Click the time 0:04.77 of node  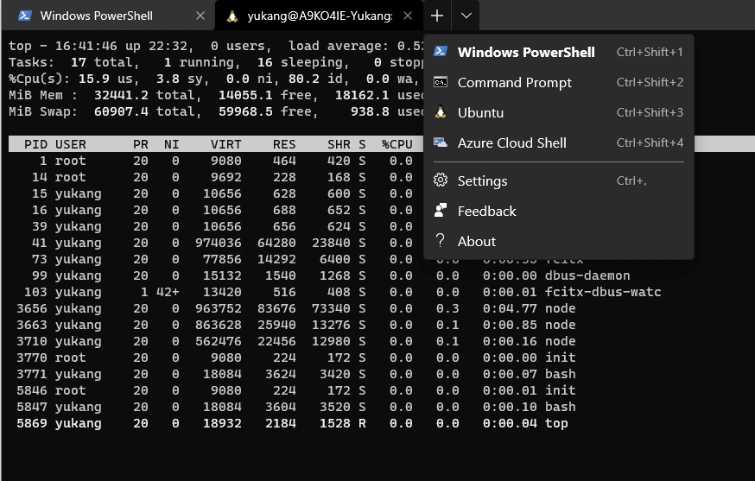510,308
